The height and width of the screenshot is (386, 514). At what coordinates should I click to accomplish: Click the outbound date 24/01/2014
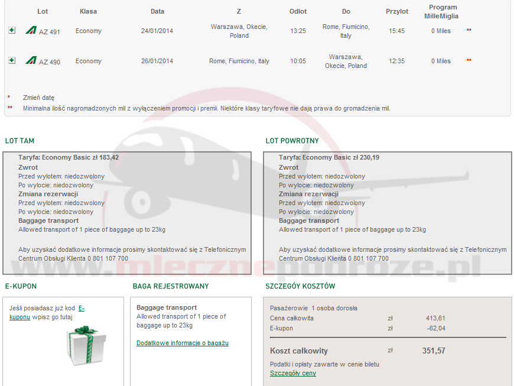[x=157, y=31]
